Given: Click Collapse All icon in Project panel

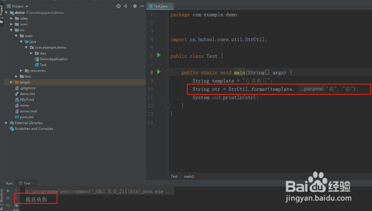Looking at the screenshot, I should coord(126,6).
